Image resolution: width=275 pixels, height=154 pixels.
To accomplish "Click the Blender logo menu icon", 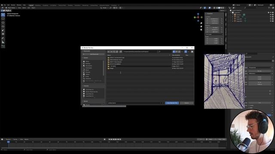I will (x=2, y=5).
